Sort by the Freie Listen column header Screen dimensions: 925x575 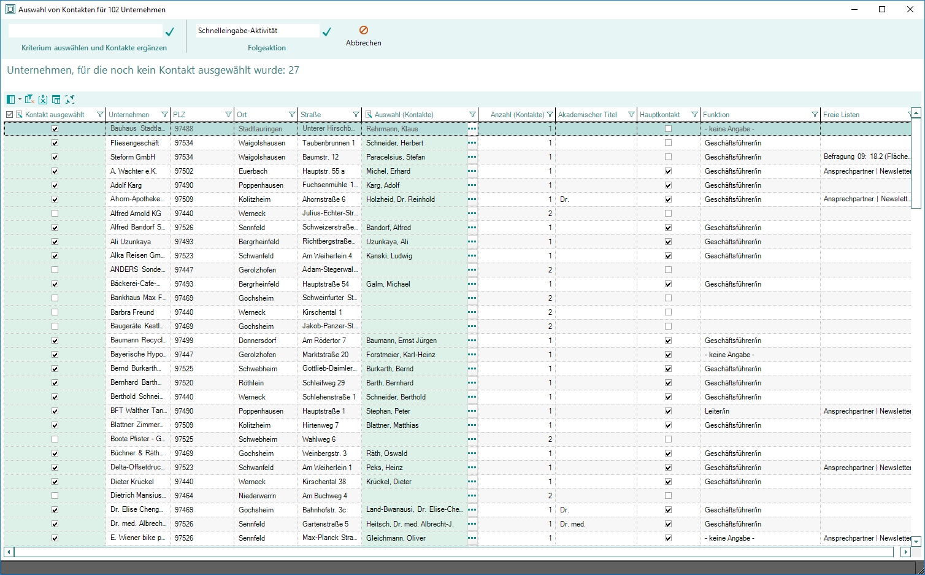(842, 115)
